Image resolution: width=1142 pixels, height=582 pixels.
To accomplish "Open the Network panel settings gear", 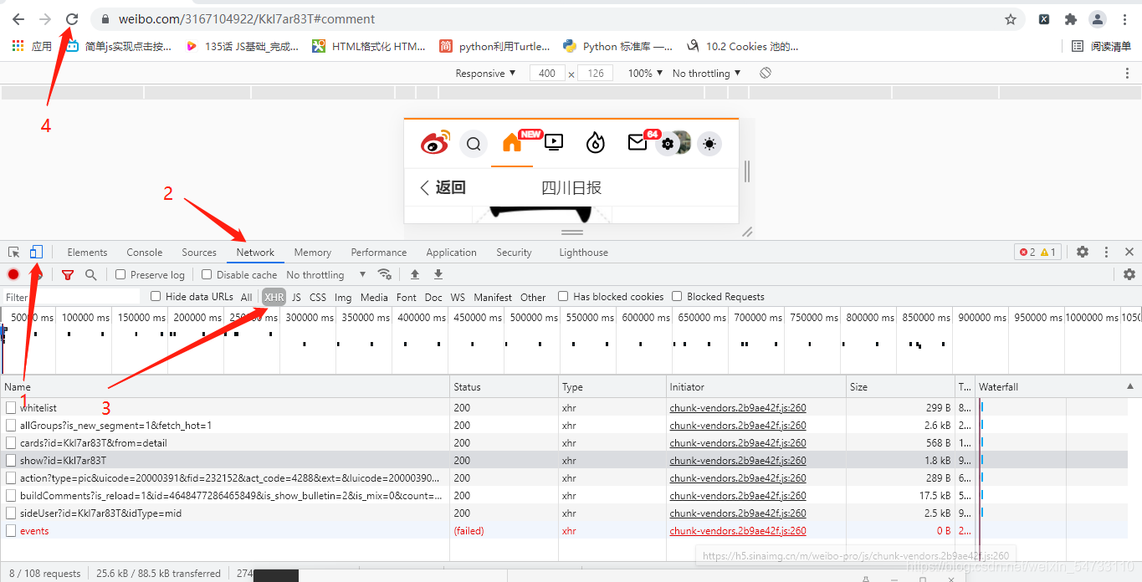I will pyautogui.click(x=1129, y=274).
